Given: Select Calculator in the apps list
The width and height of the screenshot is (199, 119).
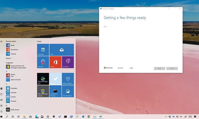Looking at the screenshot, I should 14,88.
